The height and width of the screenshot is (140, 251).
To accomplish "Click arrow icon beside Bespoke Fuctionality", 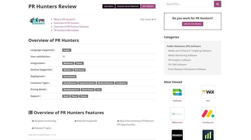I will point(33,121).
